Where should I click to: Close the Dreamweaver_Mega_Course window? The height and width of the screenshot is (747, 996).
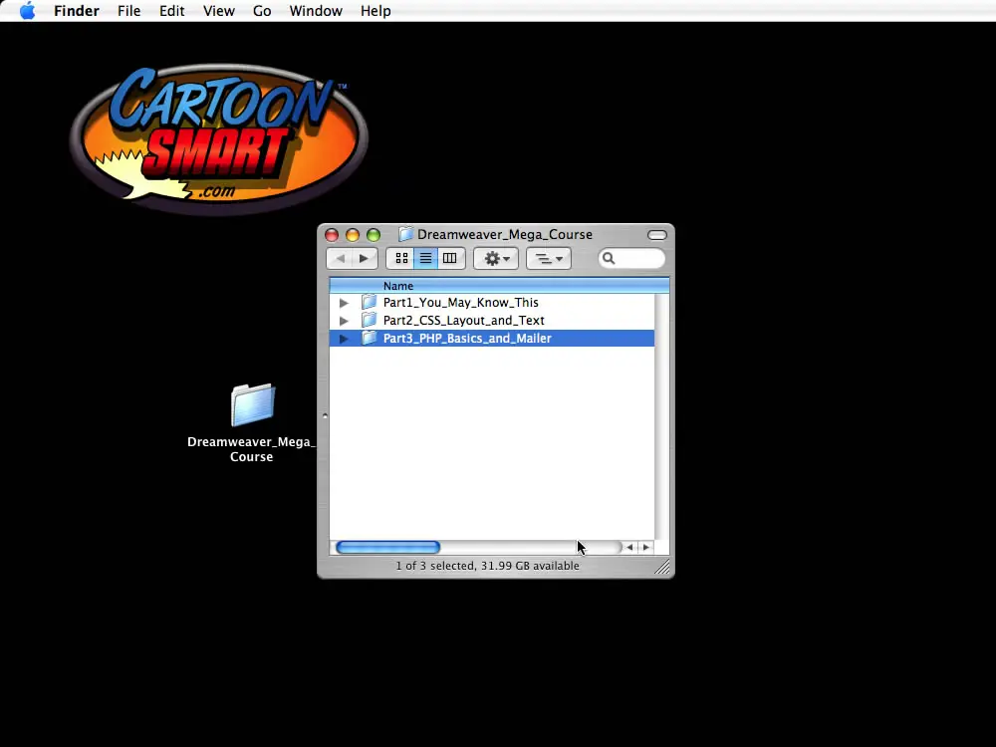(x=332, y=235)
